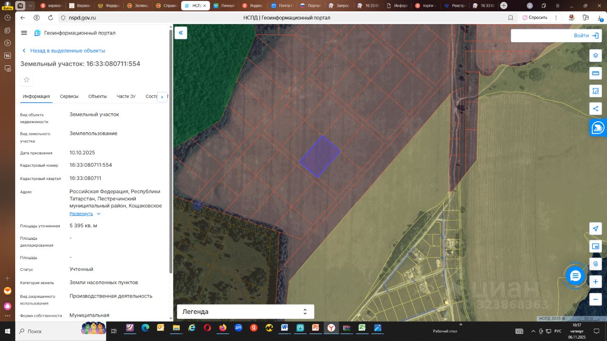Open the browser history sidebar icon
607x341 pixels.
[8, 18]
